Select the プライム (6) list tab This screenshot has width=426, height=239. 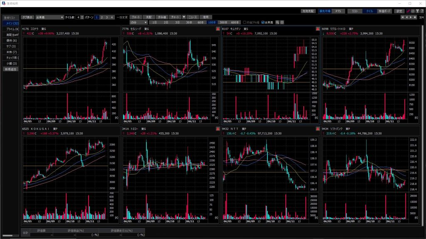tap(11, 29)
